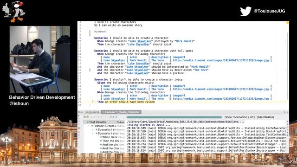
Task: Click the /Library/Java/JavaVirtualMachines command line
Action: pyautogui.click(x=186, y=122)
